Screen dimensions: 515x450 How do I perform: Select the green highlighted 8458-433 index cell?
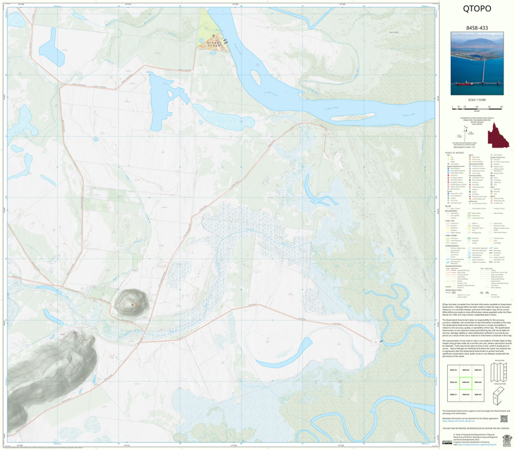point(465,383)
